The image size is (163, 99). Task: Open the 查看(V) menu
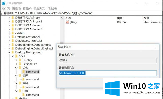tap(27, 9)
